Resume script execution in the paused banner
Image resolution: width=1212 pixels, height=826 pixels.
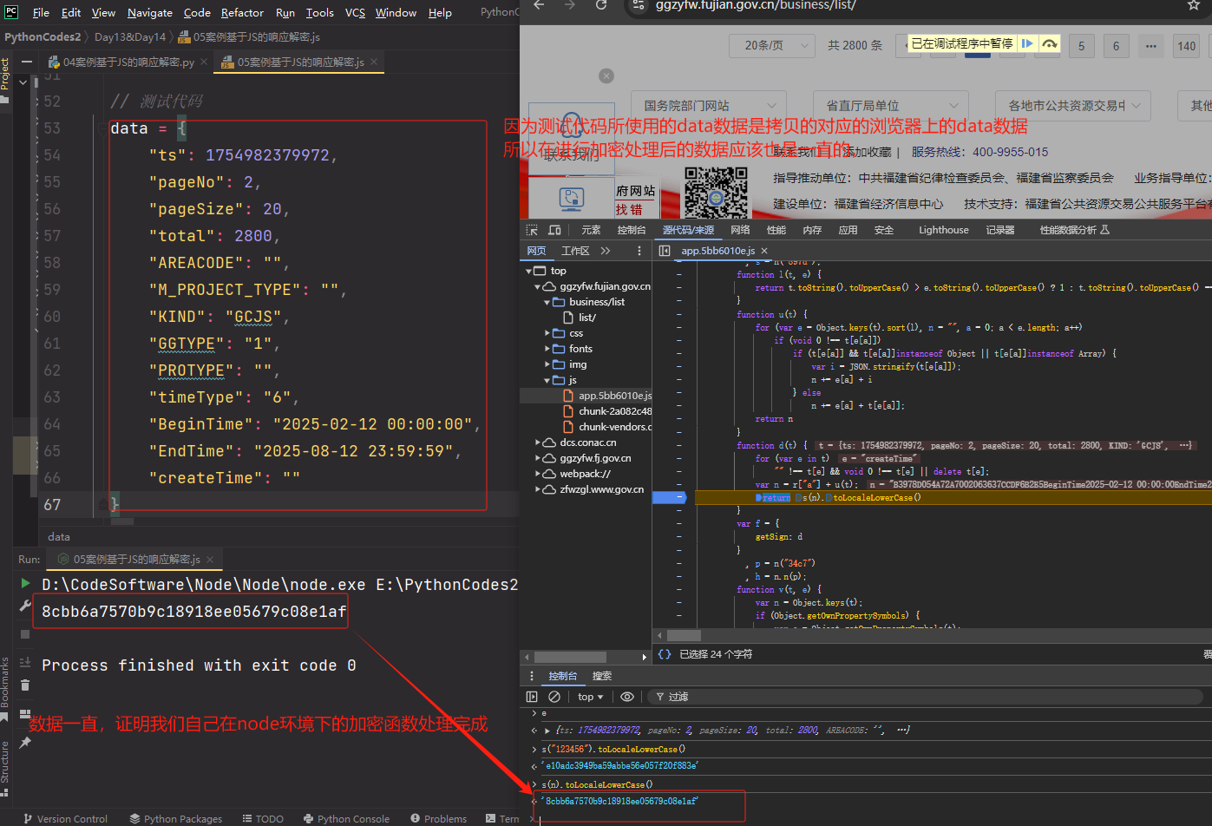pos(1027,43)
